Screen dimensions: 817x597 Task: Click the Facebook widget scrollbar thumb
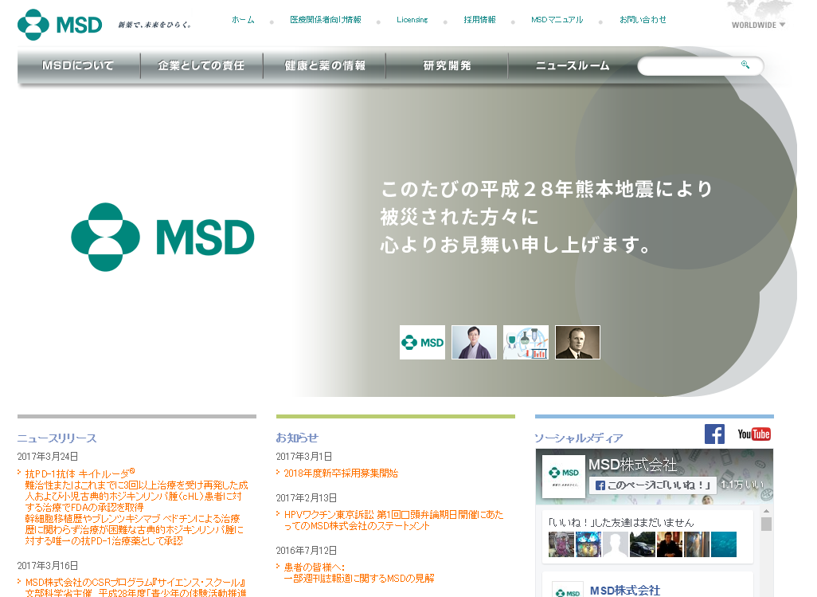[766, 524]
